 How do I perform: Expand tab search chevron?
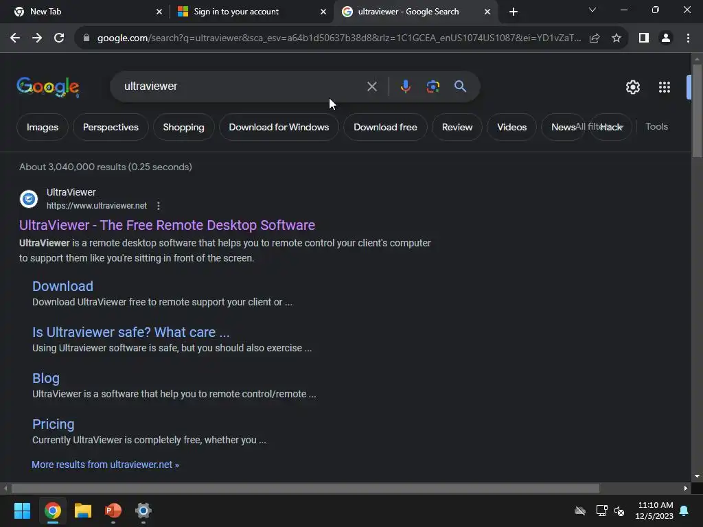[x=592, y=10]
